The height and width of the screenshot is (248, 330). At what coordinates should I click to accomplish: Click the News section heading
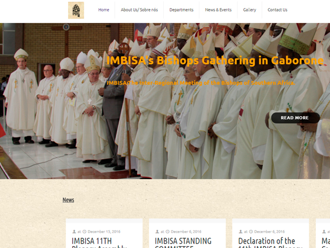tap(68, 200)
